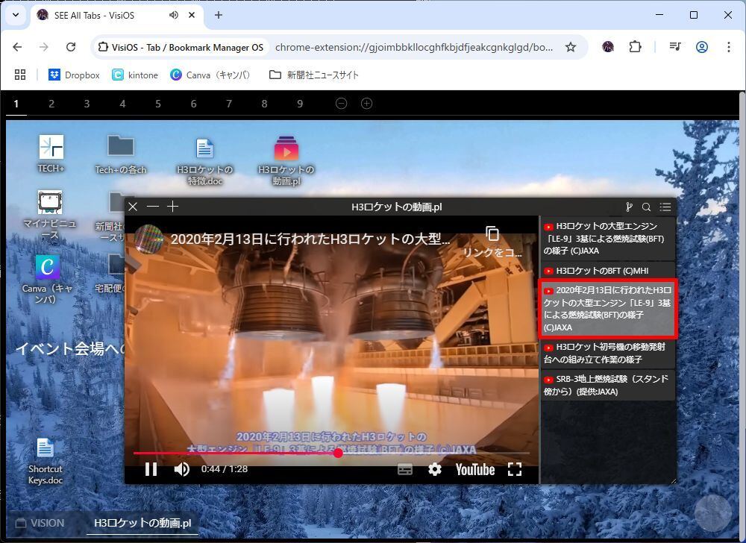Reload the current page
Viewport: 746px width, 543px height.
click(x=71, y=47)
